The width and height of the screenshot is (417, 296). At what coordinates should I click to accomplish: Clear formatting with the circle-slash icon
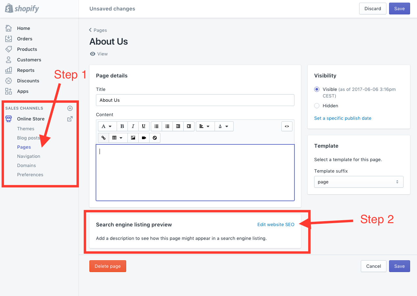(155, 138)
